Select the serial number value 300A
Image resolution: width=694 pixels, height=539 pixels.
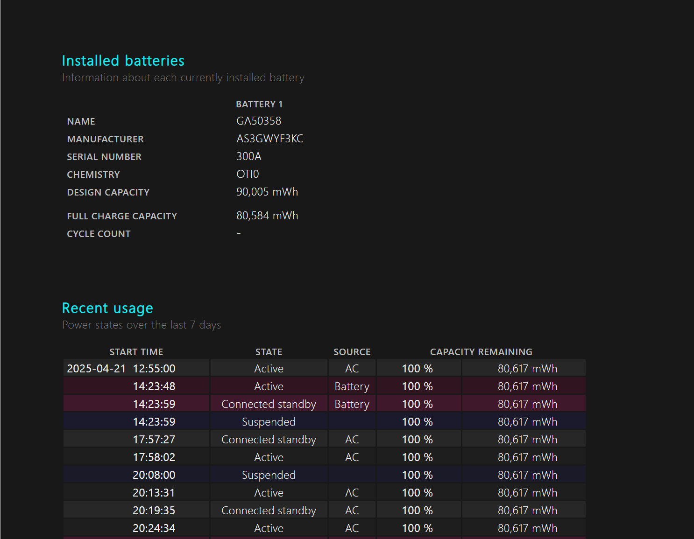pos(249,156)
